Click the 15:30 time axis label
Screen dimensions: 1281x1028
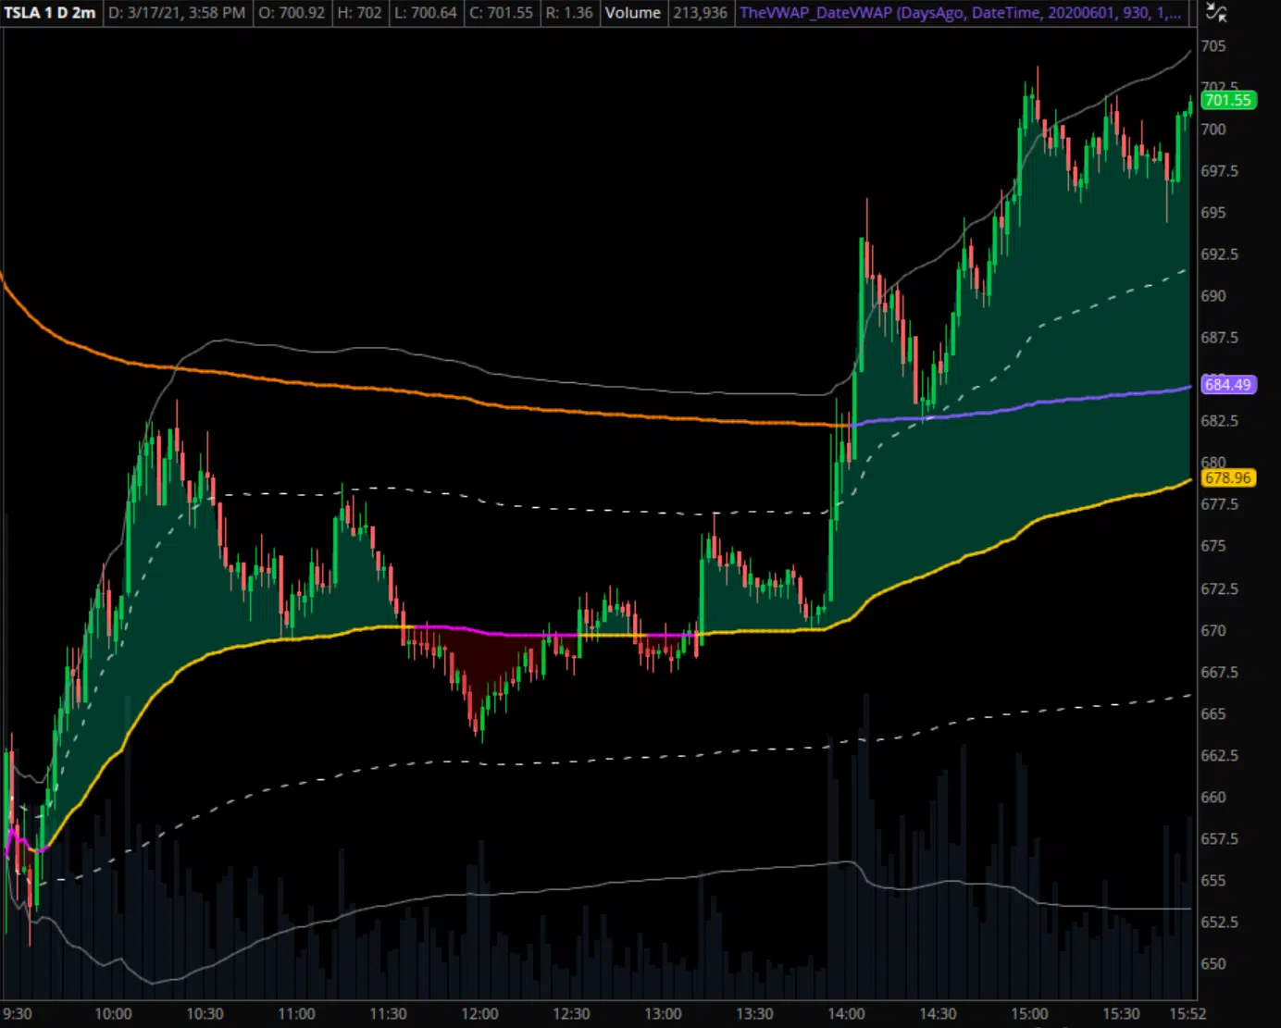coord(1121,1014)
